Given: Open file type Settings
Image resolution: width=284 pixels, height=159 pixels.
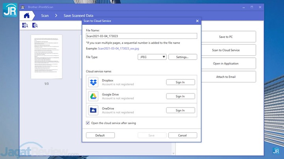Looking at the screenshot, I should tap(183, 57).
